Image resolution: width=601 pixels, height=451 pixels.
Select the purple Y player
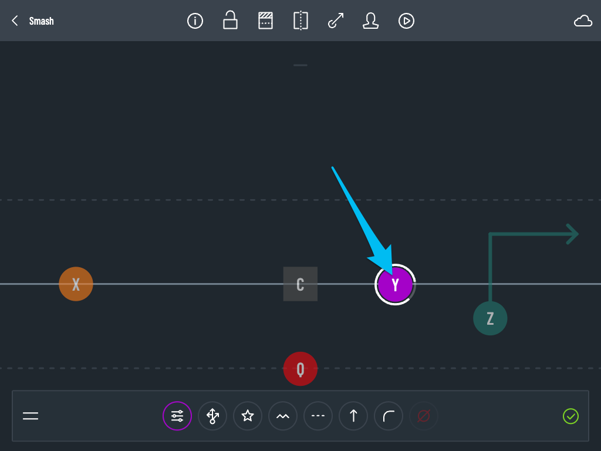[x=395, y=285]
